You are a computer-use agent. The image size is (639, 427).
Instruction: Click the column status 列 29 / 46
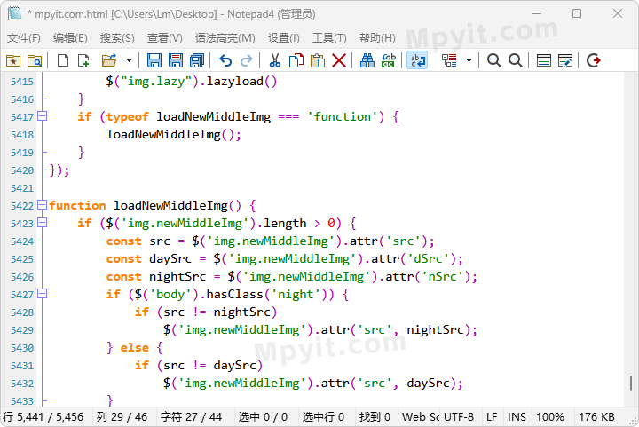pyautogui.click(x=122, y=417)
